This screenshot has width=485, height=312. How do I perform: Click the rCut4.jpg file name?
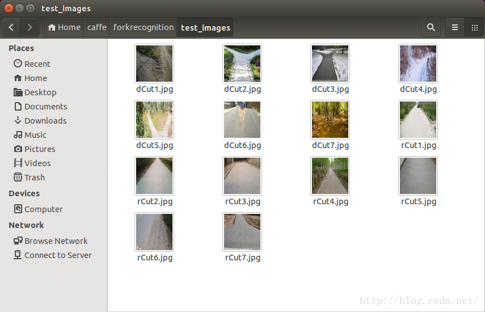[x=331, y=202]
